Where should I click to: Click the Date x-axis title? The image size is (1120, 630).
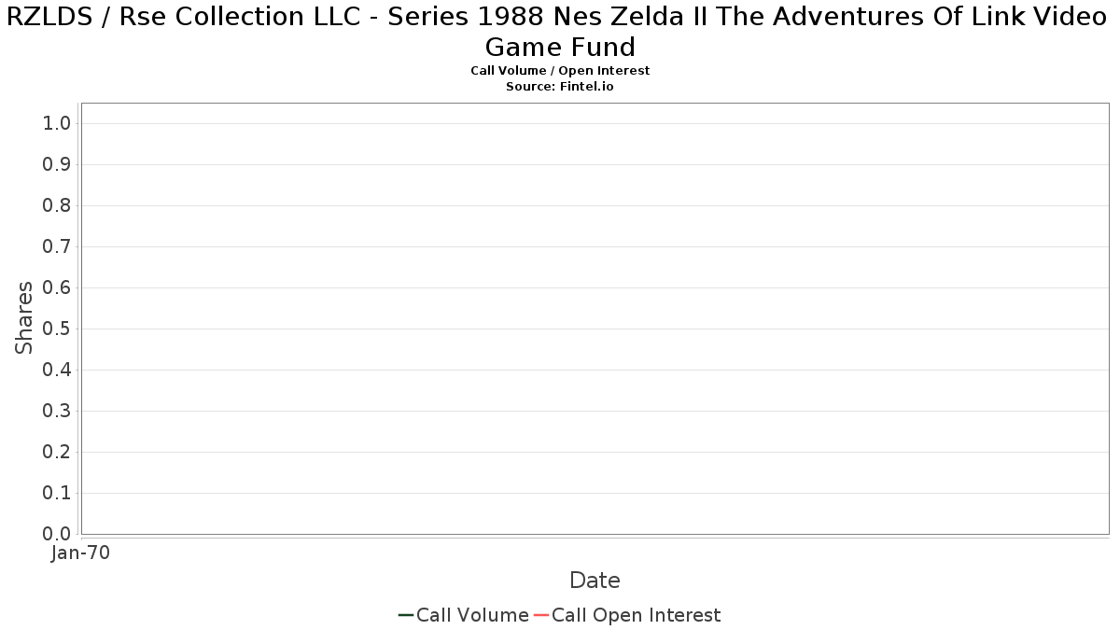(595, 581)
